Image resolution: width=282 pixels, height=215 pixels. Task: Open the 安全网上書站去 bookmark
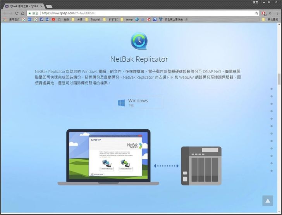coord(174,19)
